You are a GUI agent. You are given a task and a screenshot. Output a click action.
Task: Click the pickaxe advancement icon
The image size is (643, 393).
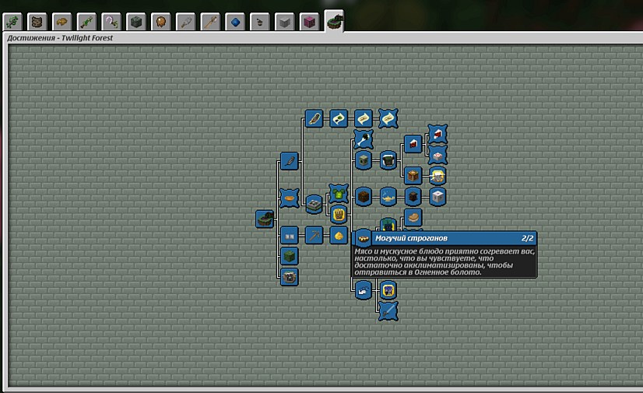[x=314, y=236]
